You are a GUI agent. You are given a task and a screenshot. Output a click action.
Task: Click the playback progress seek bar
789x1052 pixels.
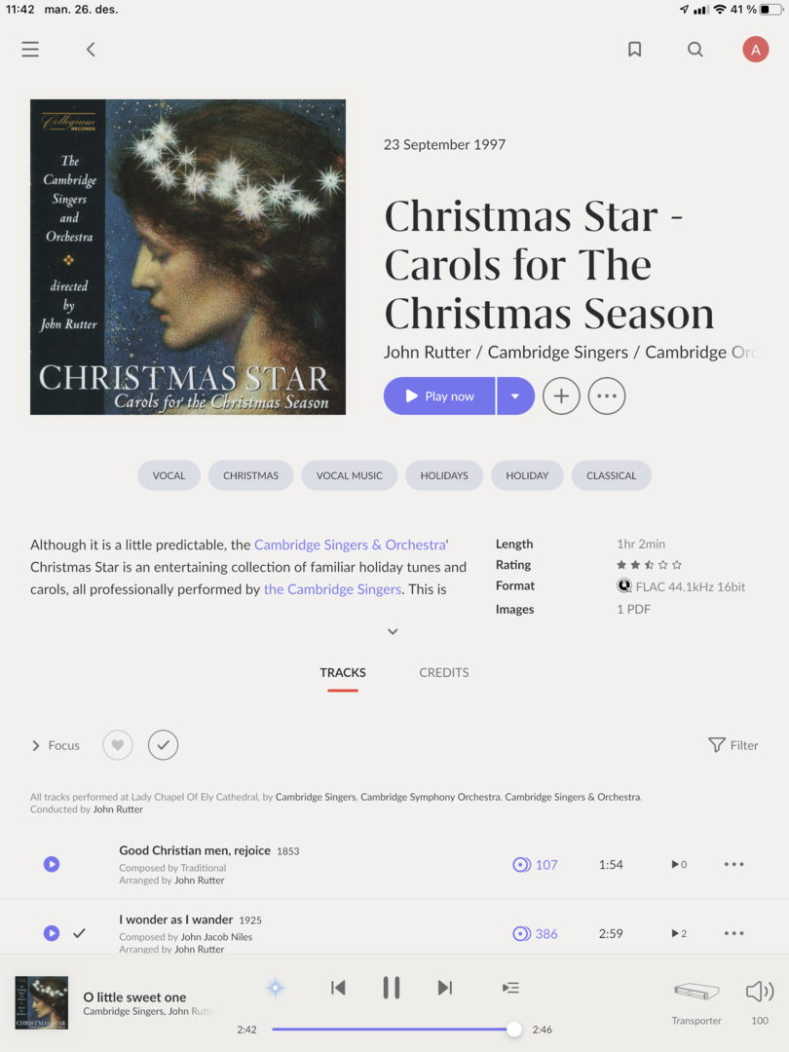[x=393, y=1030]
